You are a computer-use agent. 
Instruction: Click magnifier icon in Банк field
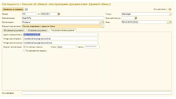click(x=171, y=22)
